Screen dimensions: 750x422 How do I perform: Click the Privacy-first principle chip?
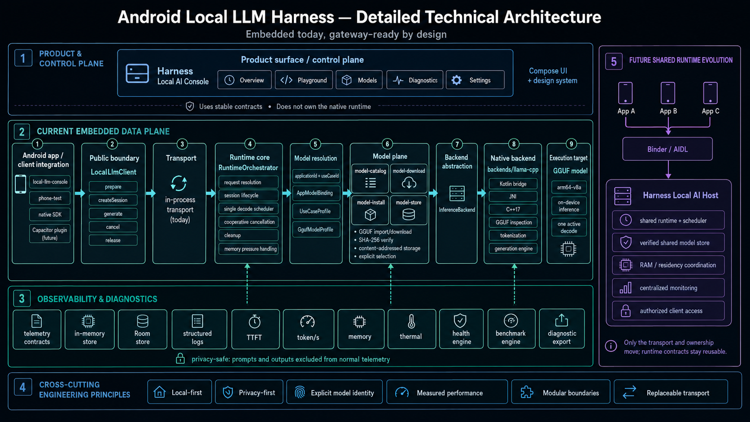tap(249, 392)
